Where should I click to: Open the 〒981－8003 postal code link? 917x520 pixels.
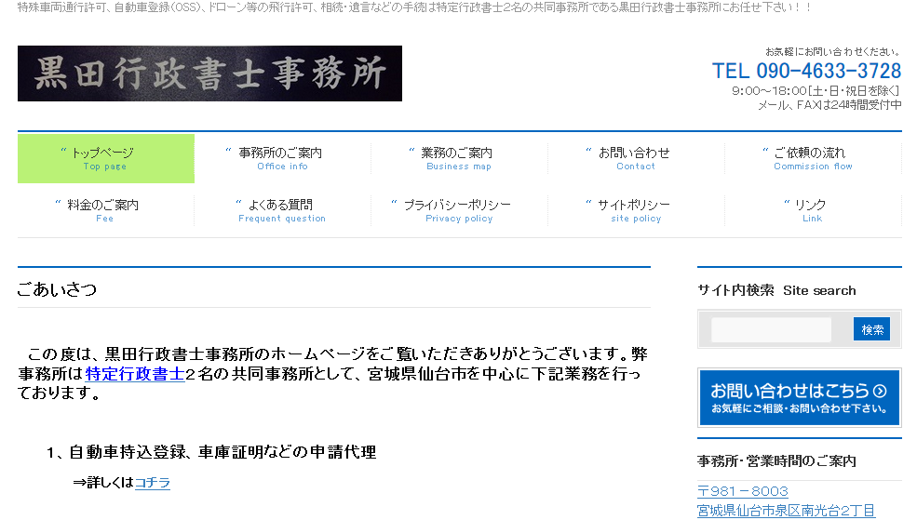(x=743, y=491)
